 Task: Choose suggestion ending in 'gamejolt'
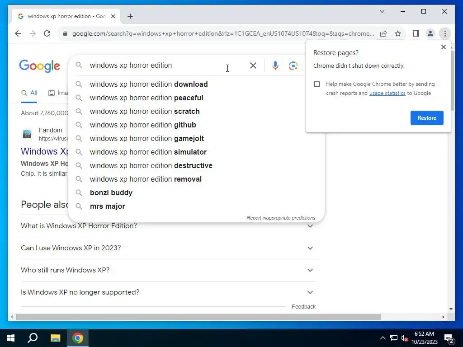click(196, 138)
